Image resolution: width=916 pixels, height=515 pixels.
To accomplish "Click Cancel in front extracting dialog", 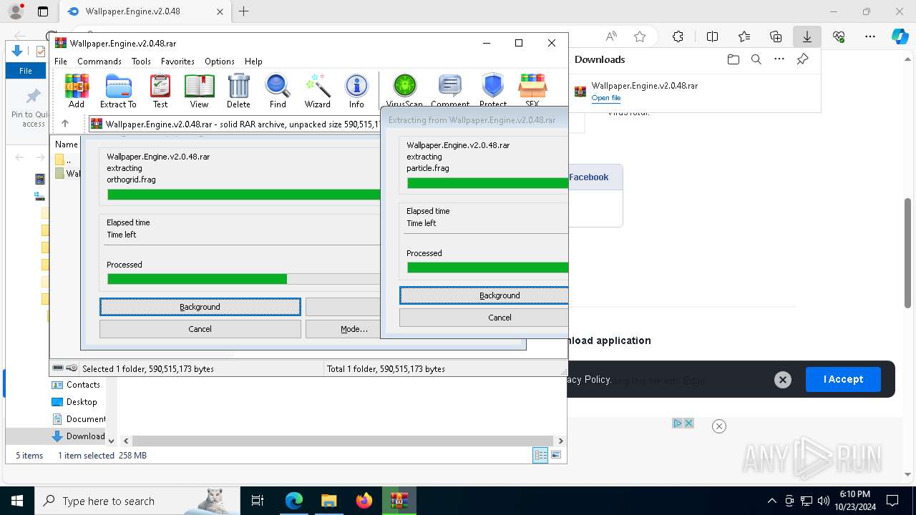I will click(484, 318).
